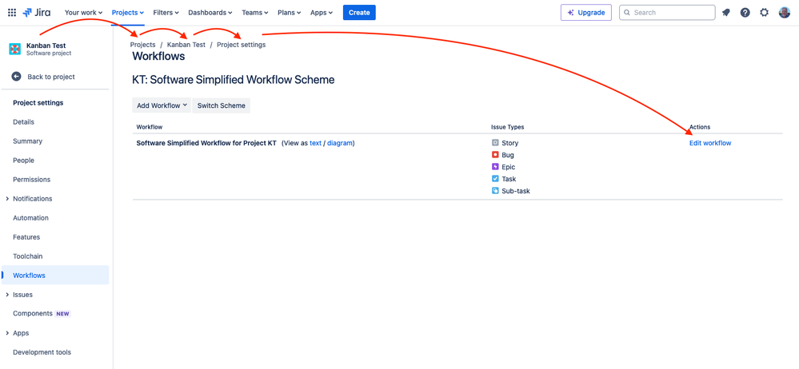Viewport: 799px width, 369px height.
Task: Click the Kanban Test project name in sidebar
Action: (x=46, y=46)
